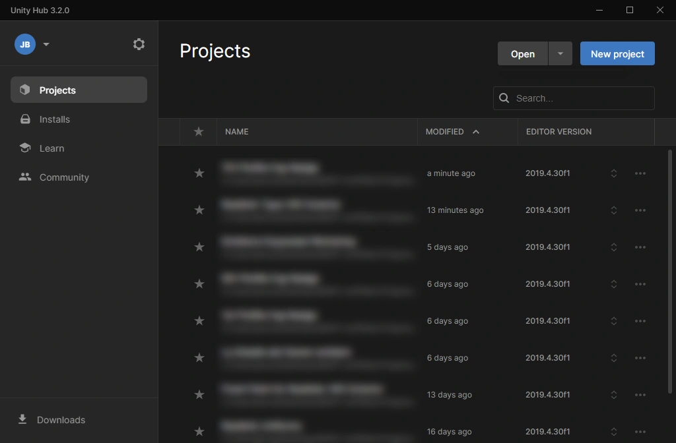
Task: Open more options for the a-minute-ago project
Action: point(640,173)
